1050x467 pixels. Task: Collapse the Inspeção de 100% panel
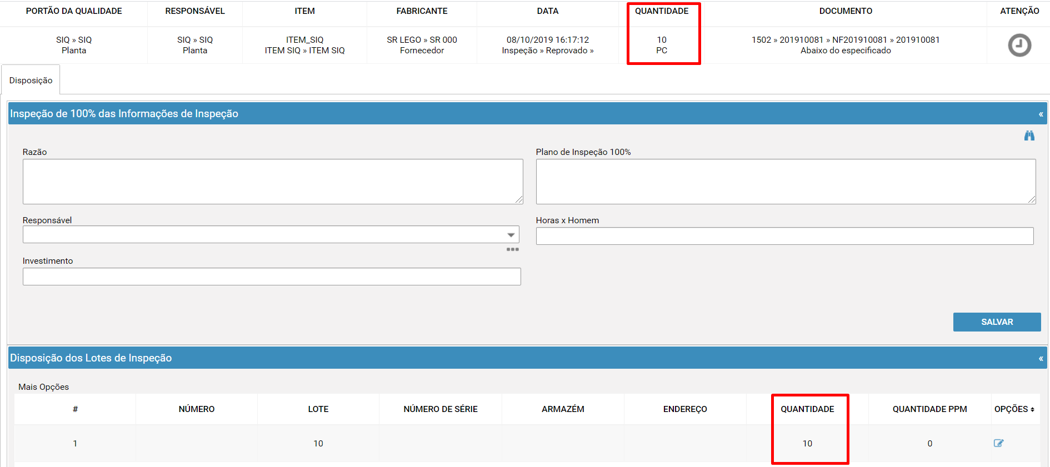pos(1041,114)
